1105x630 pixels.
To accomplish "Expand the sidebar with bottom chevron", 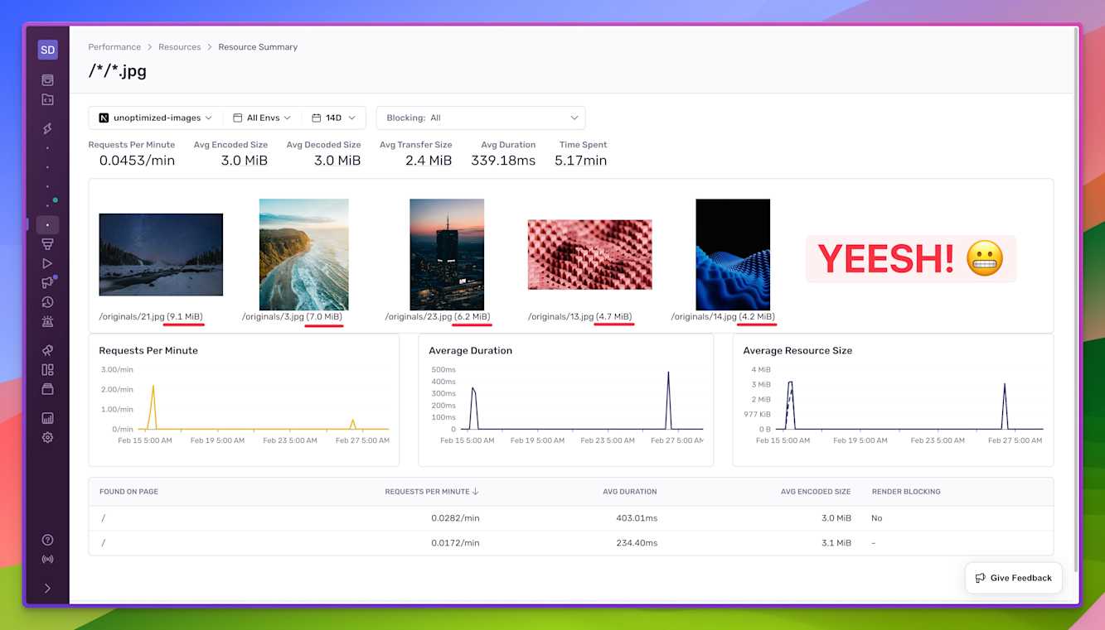I will click(x=47, y=588).
